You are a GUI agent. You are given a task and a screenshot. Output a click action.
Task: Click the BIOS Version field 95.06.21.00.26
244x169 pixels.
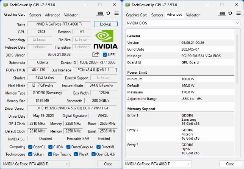click(59, 55)
